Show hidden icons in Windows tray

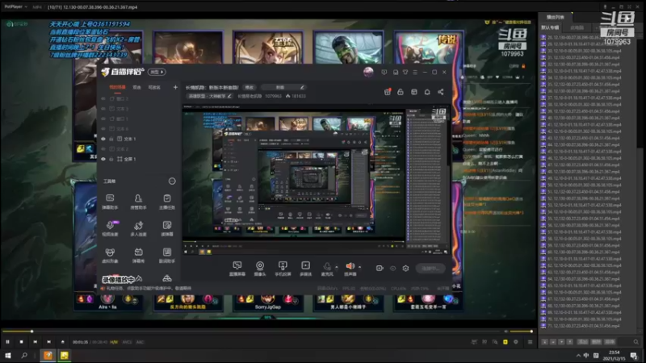[578, 356]
